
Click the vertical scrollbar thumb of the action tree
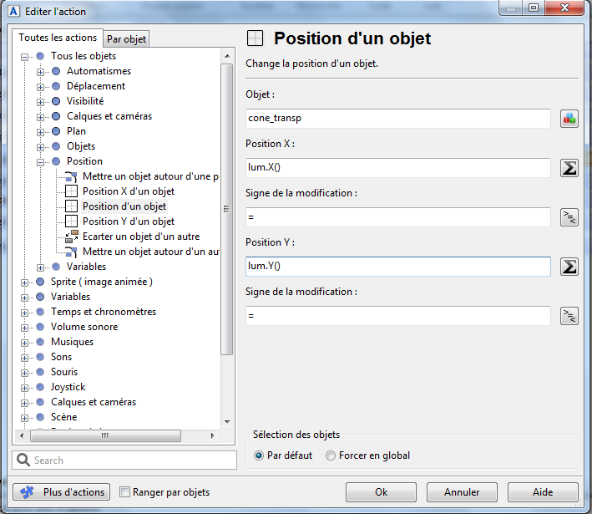[x=226, y=209]
